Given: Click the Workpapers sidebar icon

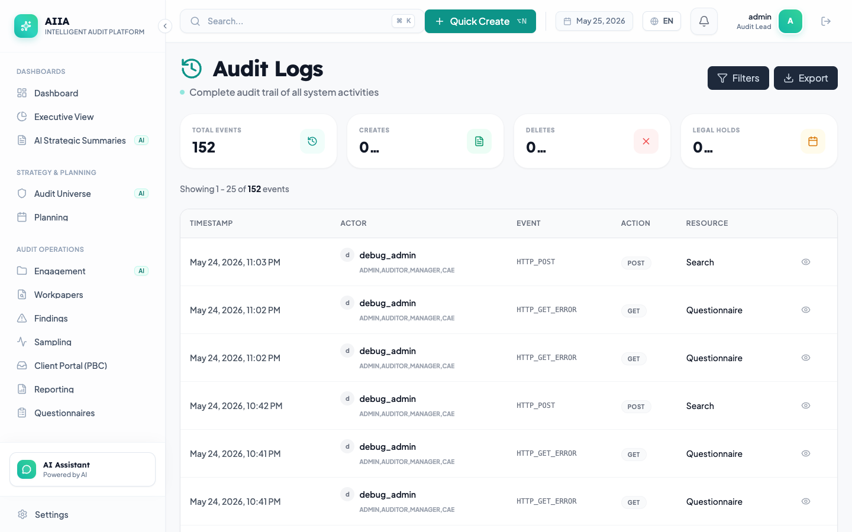Looking at the screenshot, I should click(22, 294).
